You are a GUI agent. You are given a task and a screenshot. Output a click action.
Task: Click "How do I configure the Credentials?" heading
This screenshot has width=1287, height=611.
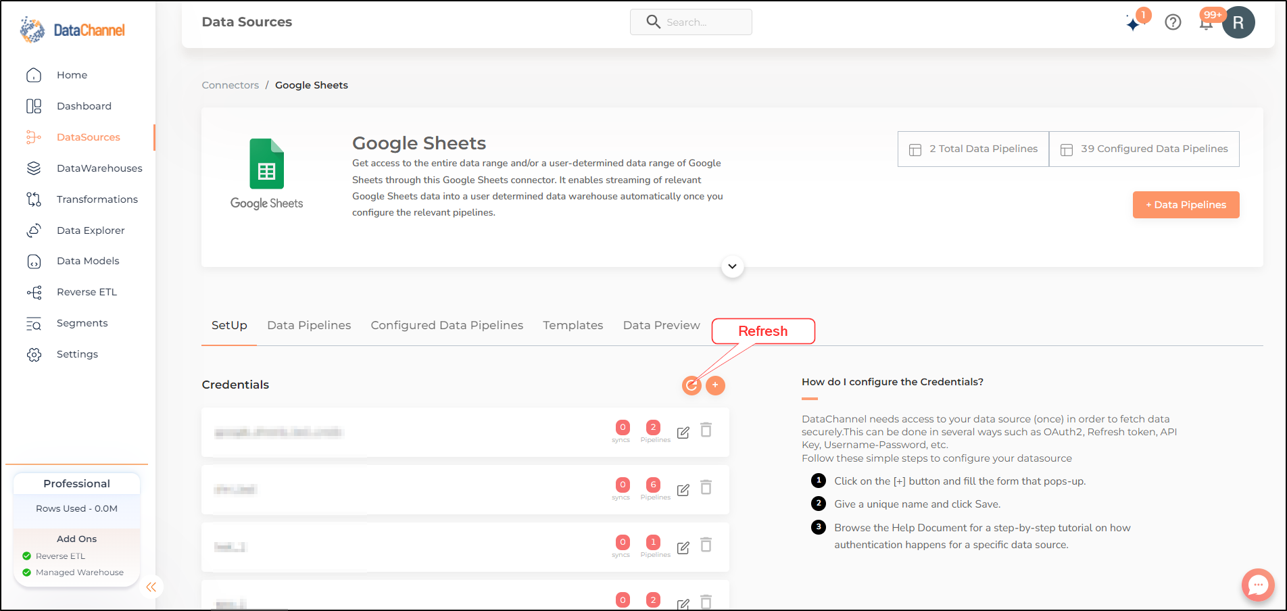[x=892, y=382]
